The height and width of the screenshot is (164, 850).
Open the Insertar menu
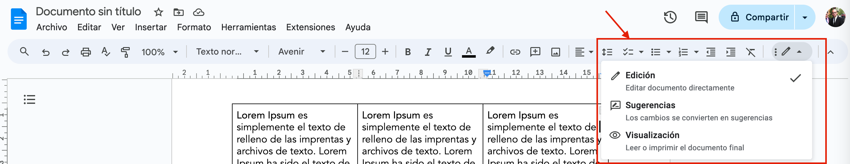[x=150, y=27]
